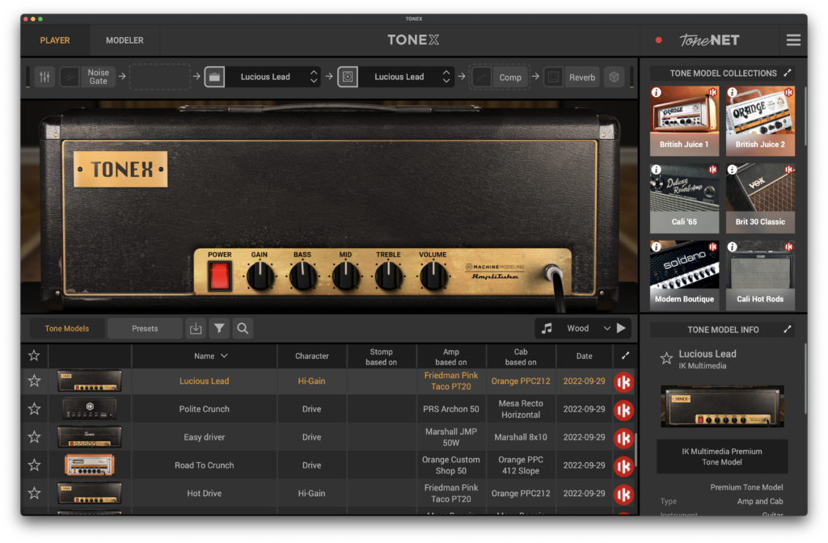Open the British Juice 2 collection
The image size is (828, 543).
click(760, 121)
